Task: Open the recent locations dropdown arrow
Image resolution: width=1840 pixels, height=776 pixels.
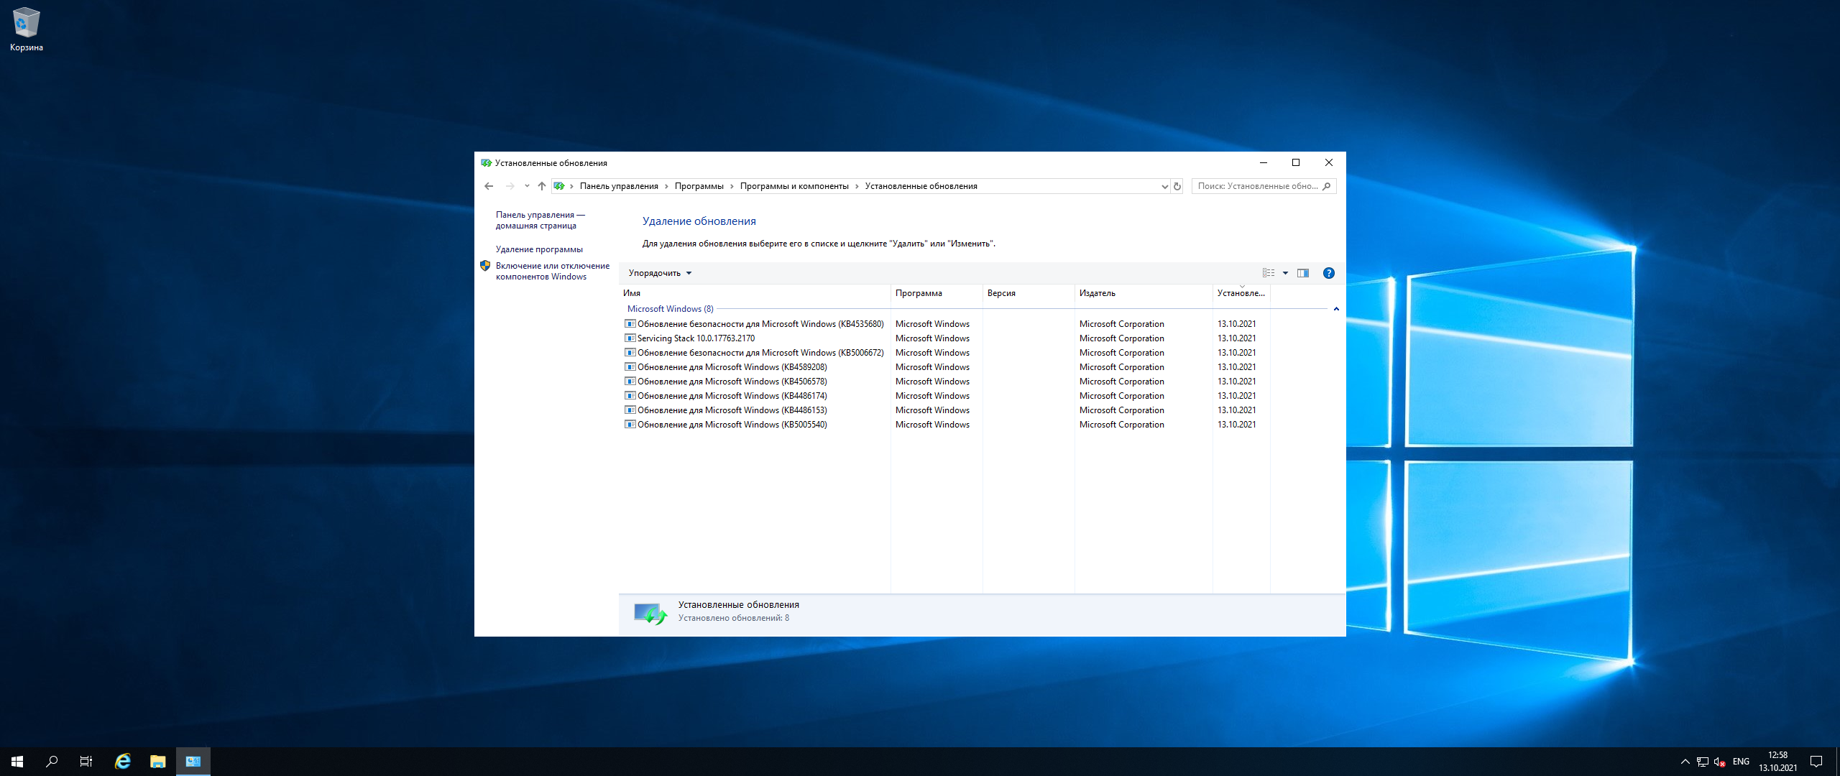Action: pos(527,186)
